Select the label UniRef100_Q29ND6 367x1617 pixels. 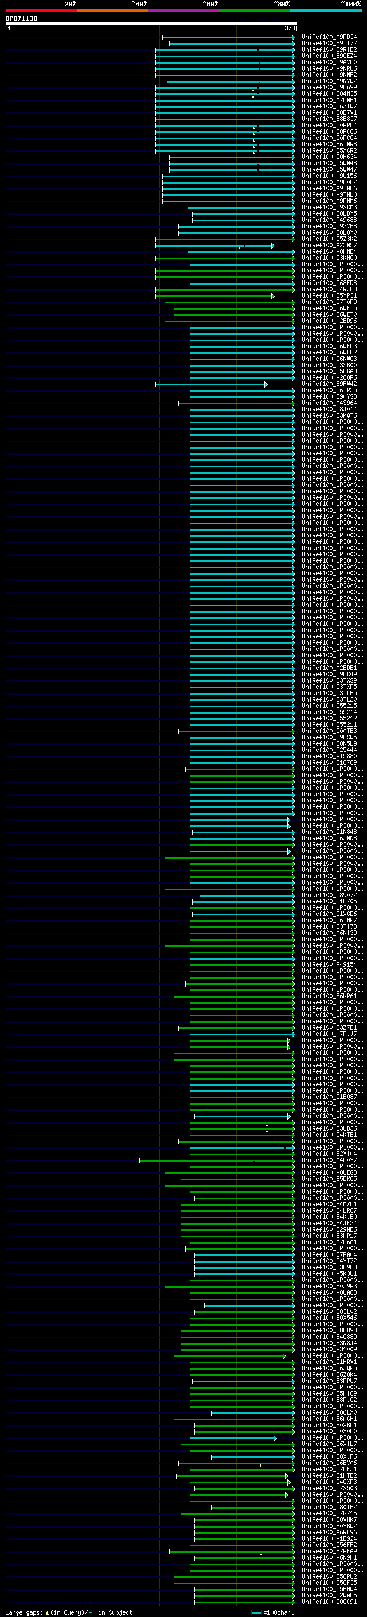point(329,1229)
